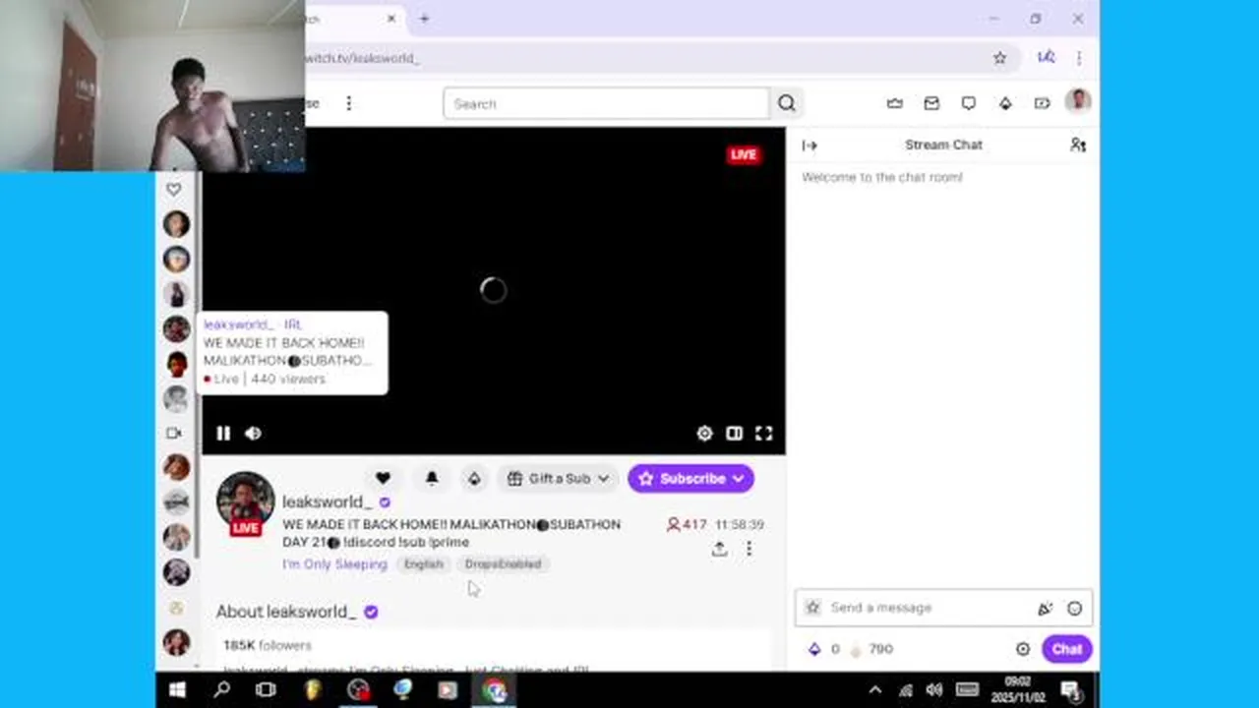This screenshot has height=708, width=1259.
Task: Open the chat community users list
Action: tap(1078, 146)
